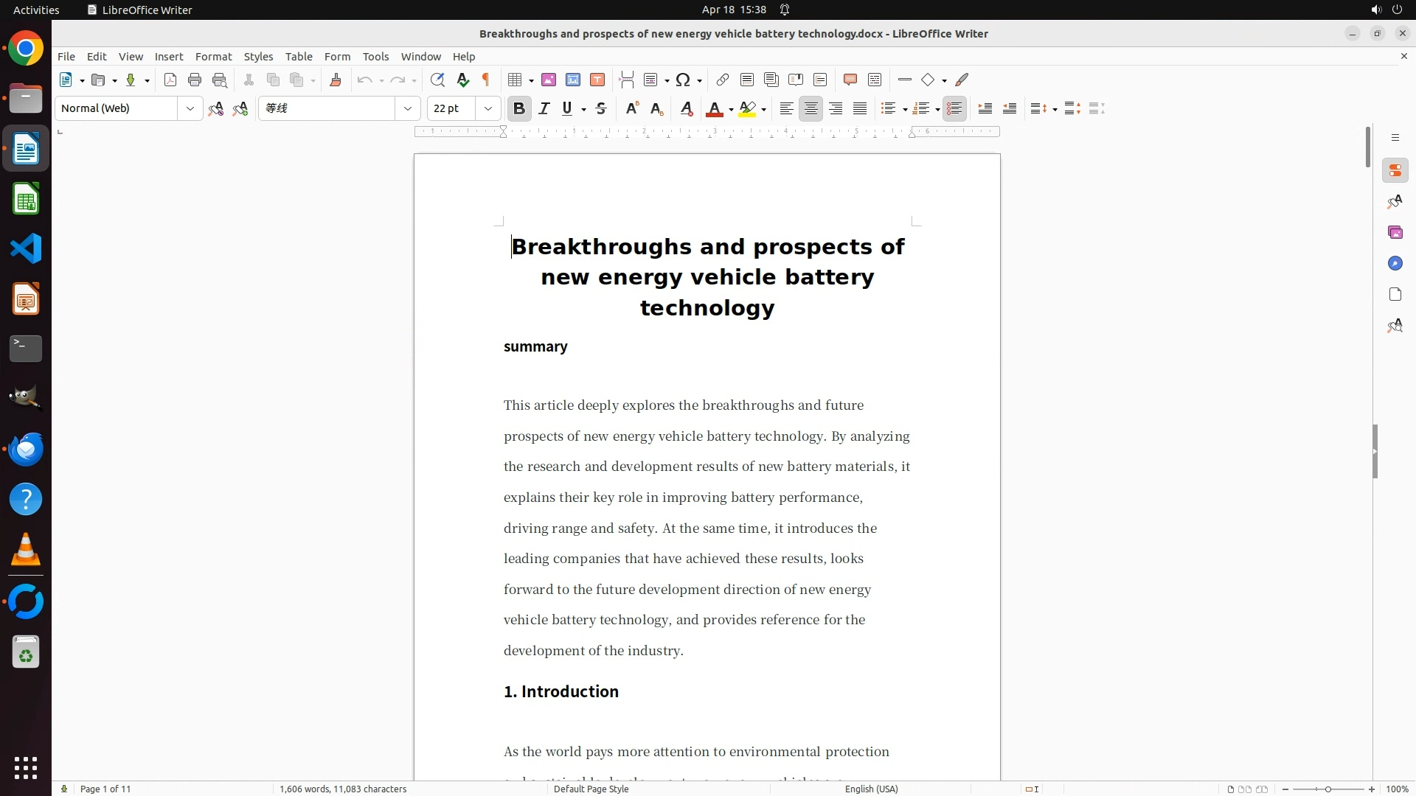The height and width of the screenshot is (796, 1416).
Task: Open the Format menu
Action: [x=213, y=56]
